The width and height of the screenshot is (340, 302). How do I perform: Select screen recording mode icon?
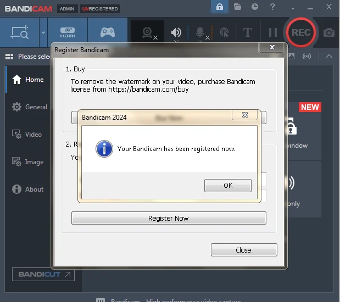pyautogui.click(x=20, y=32)
